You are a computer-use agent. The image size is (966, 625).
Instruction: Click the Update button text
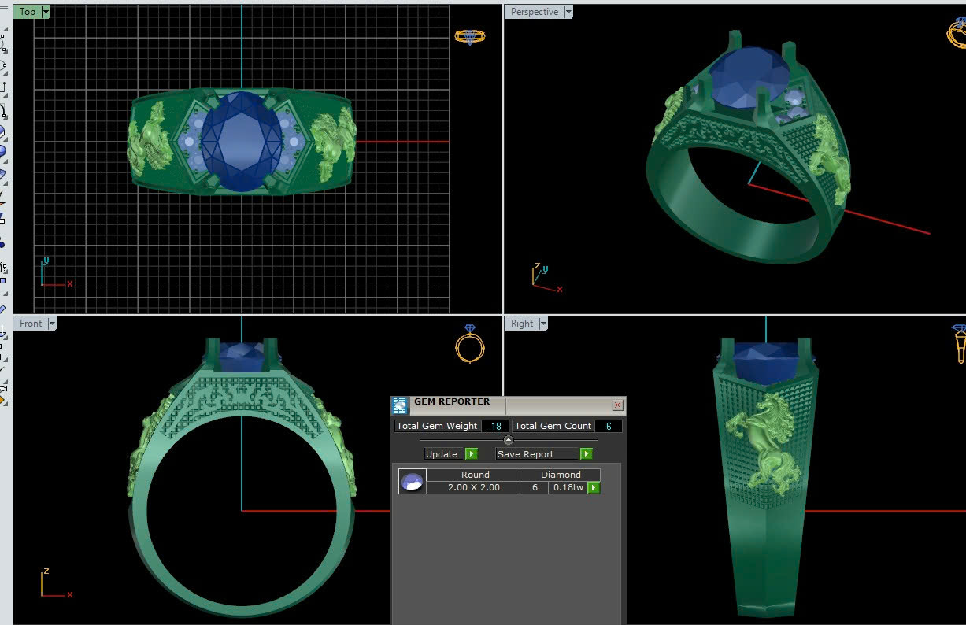[442, 454]
